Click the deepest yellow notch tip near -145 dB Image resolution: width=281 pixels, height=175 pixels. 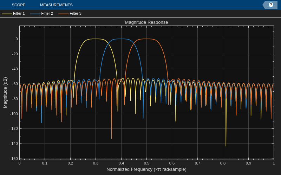click(x=226, y=146)
